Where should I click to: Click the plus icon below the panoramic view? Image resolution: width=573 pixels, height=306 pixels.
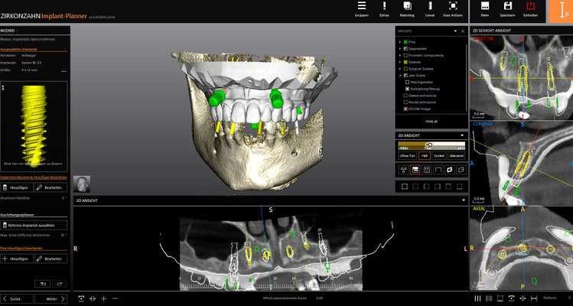pos(104,298)
